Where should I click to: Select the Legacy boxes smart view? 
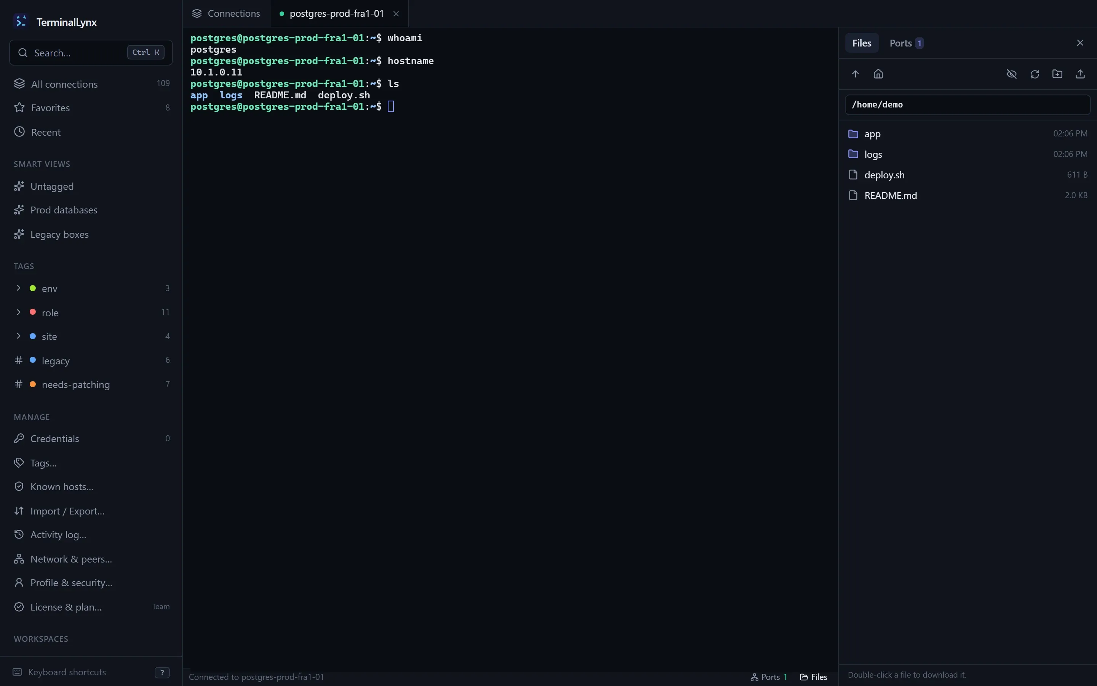(91, 234)
